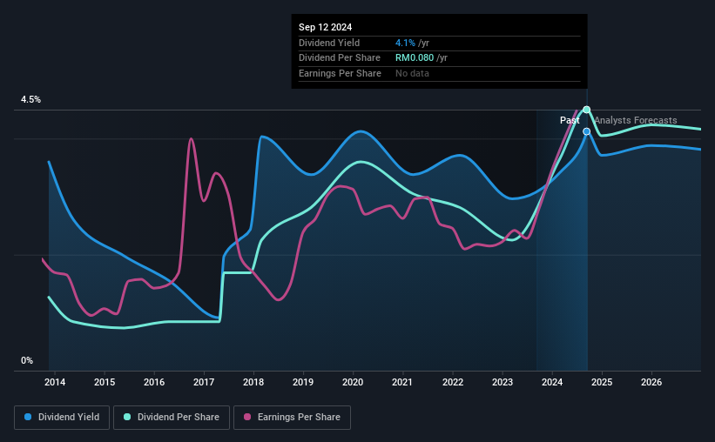Image resolution: width=715 pixels, height=442 pixels.
Task: Click the 2018 x-axis label
Action: click(x=253, y=382)
